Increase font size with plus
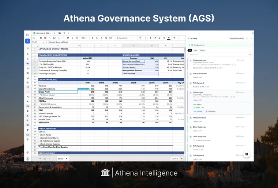This screenshot has width=278, height=188. [145, 38]
